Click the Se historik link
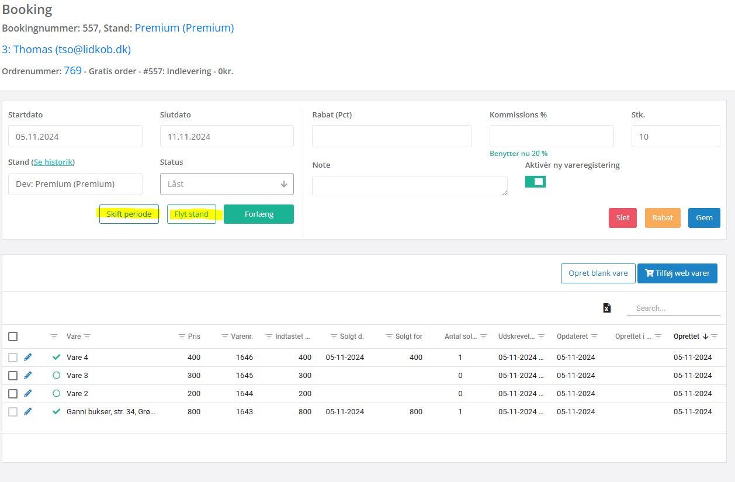This screenshot has height=482, width=735. click(54, 162)
